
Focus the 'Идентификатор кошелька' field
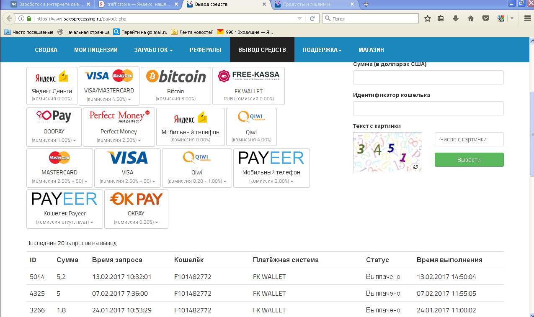[x=428, y=108]
